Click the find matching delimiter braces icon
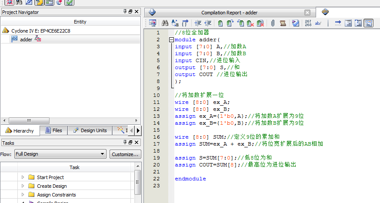Image resolution: width=380 pixels, height=203 pixels. [x=185, y=23]
